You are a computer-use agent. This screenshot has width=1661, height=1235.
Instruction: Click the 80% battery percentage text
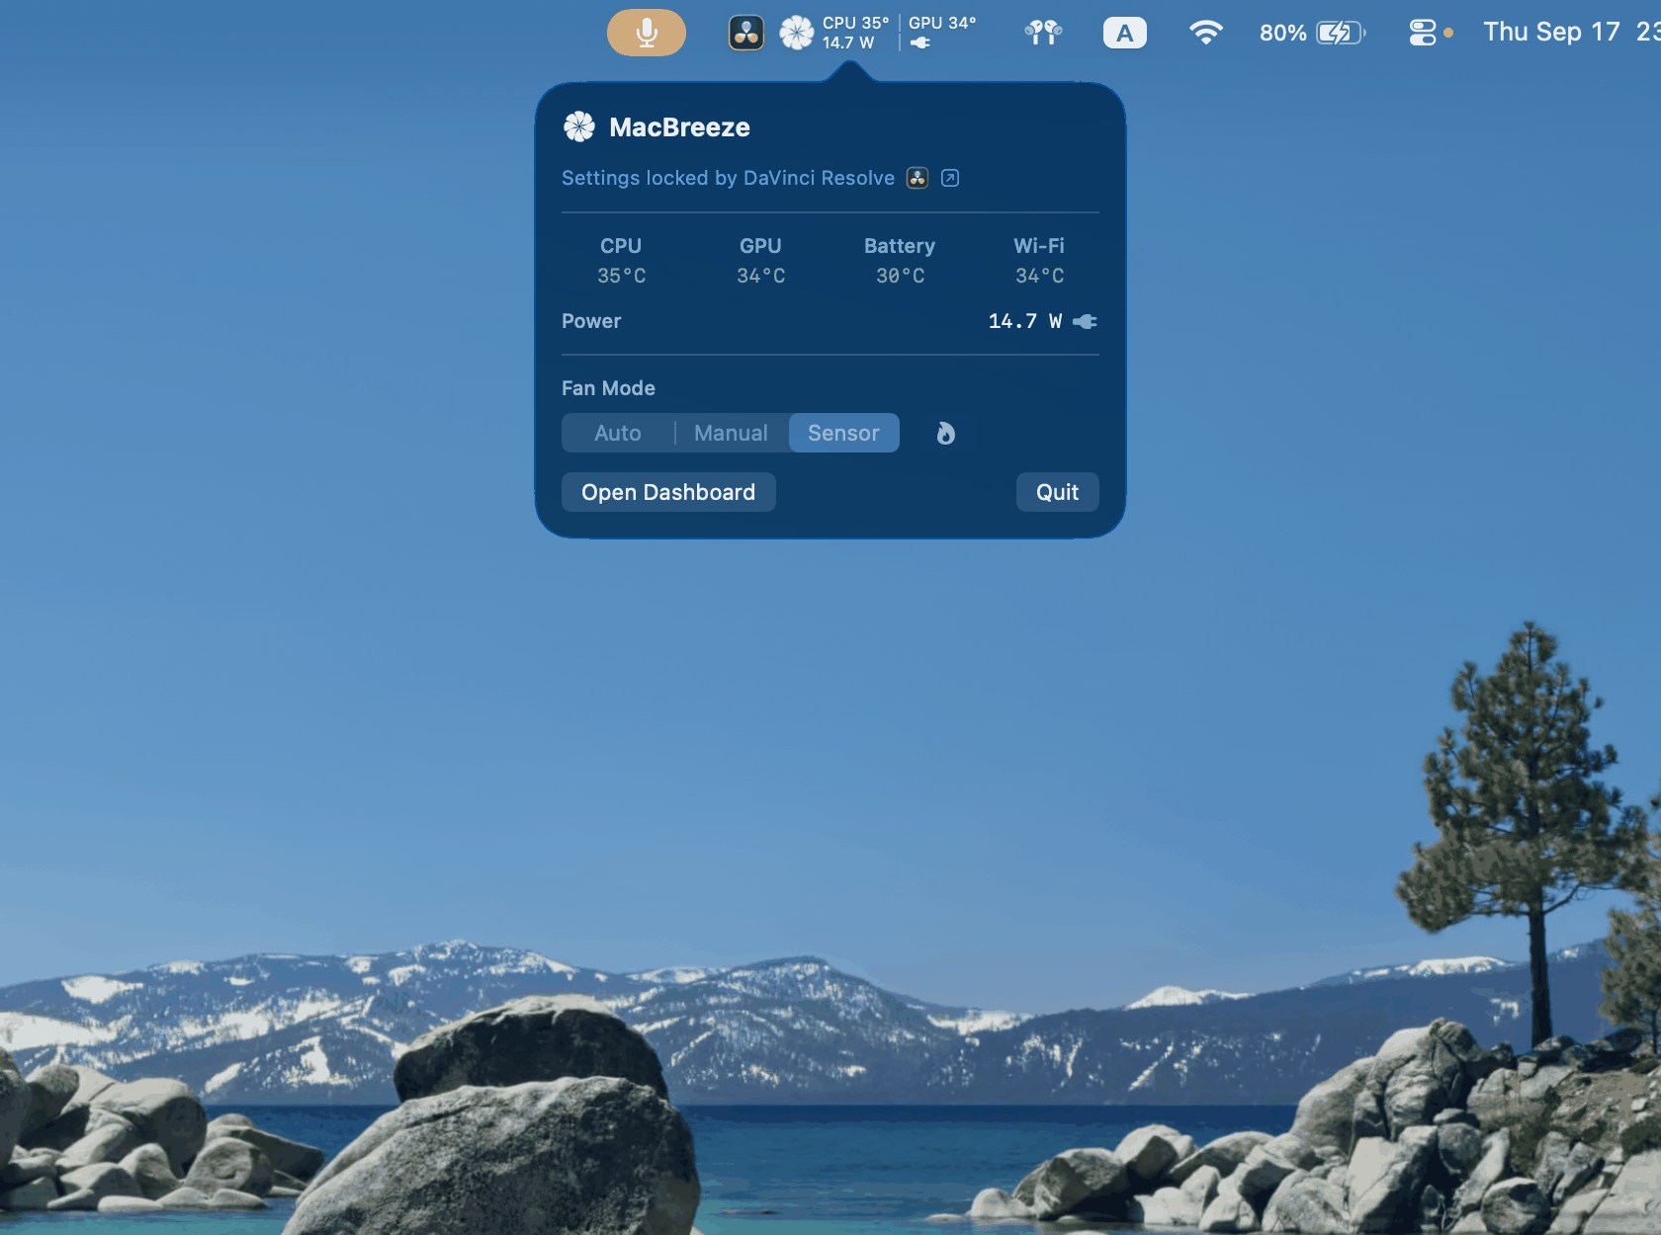click(1282, 33)
